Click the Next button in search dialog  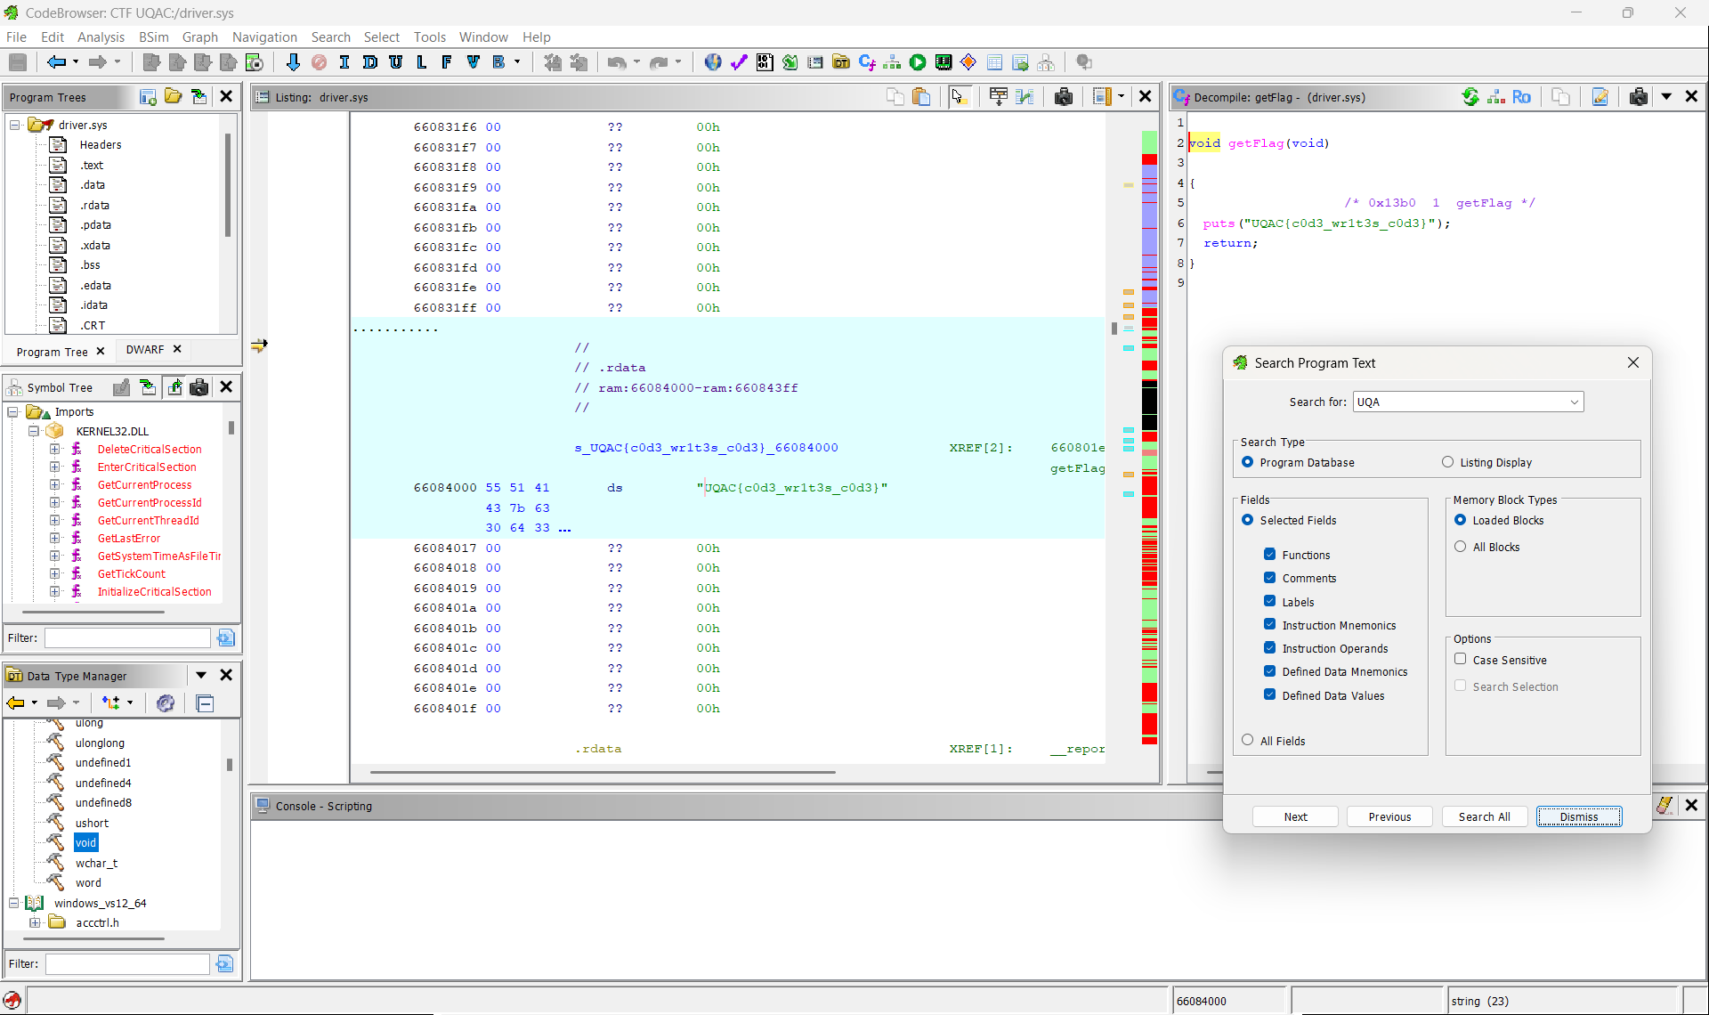[x=1295, y=816]
